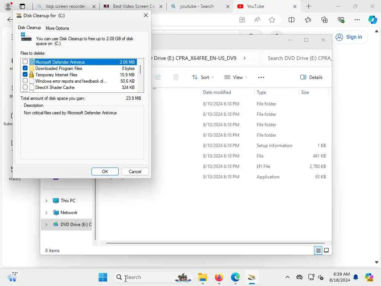Cancel the Disk Cleanup dialog
Screen dimensions: 381x286
coord(135,171)
